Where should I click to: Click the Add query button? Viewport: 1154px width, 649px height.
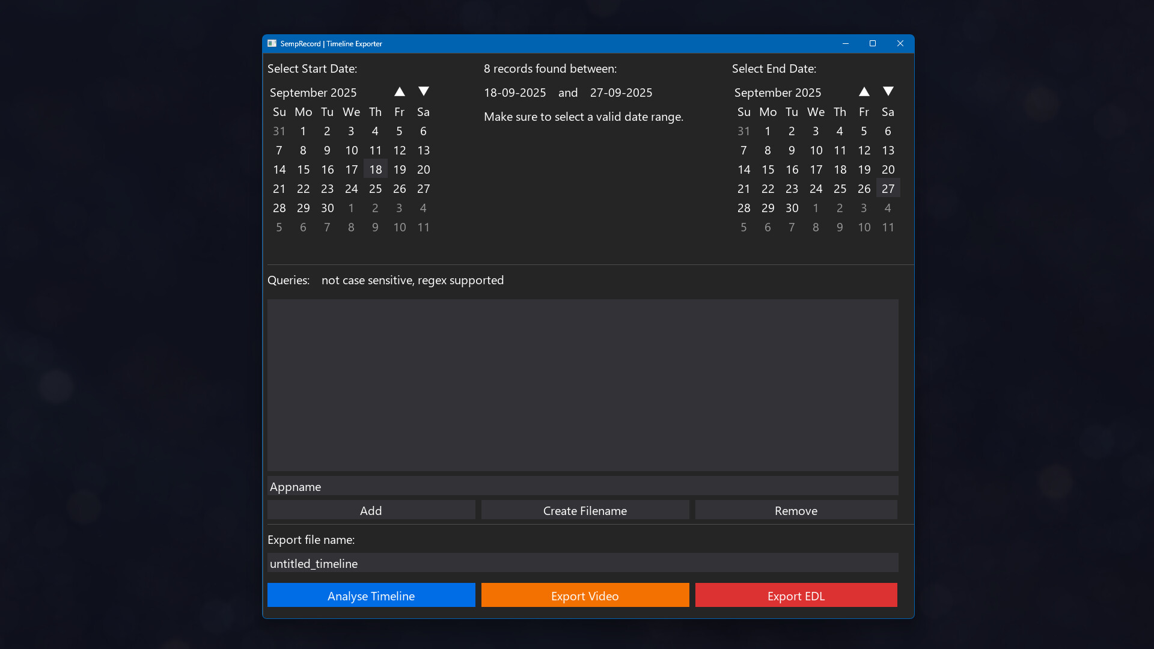pos(371,510)
